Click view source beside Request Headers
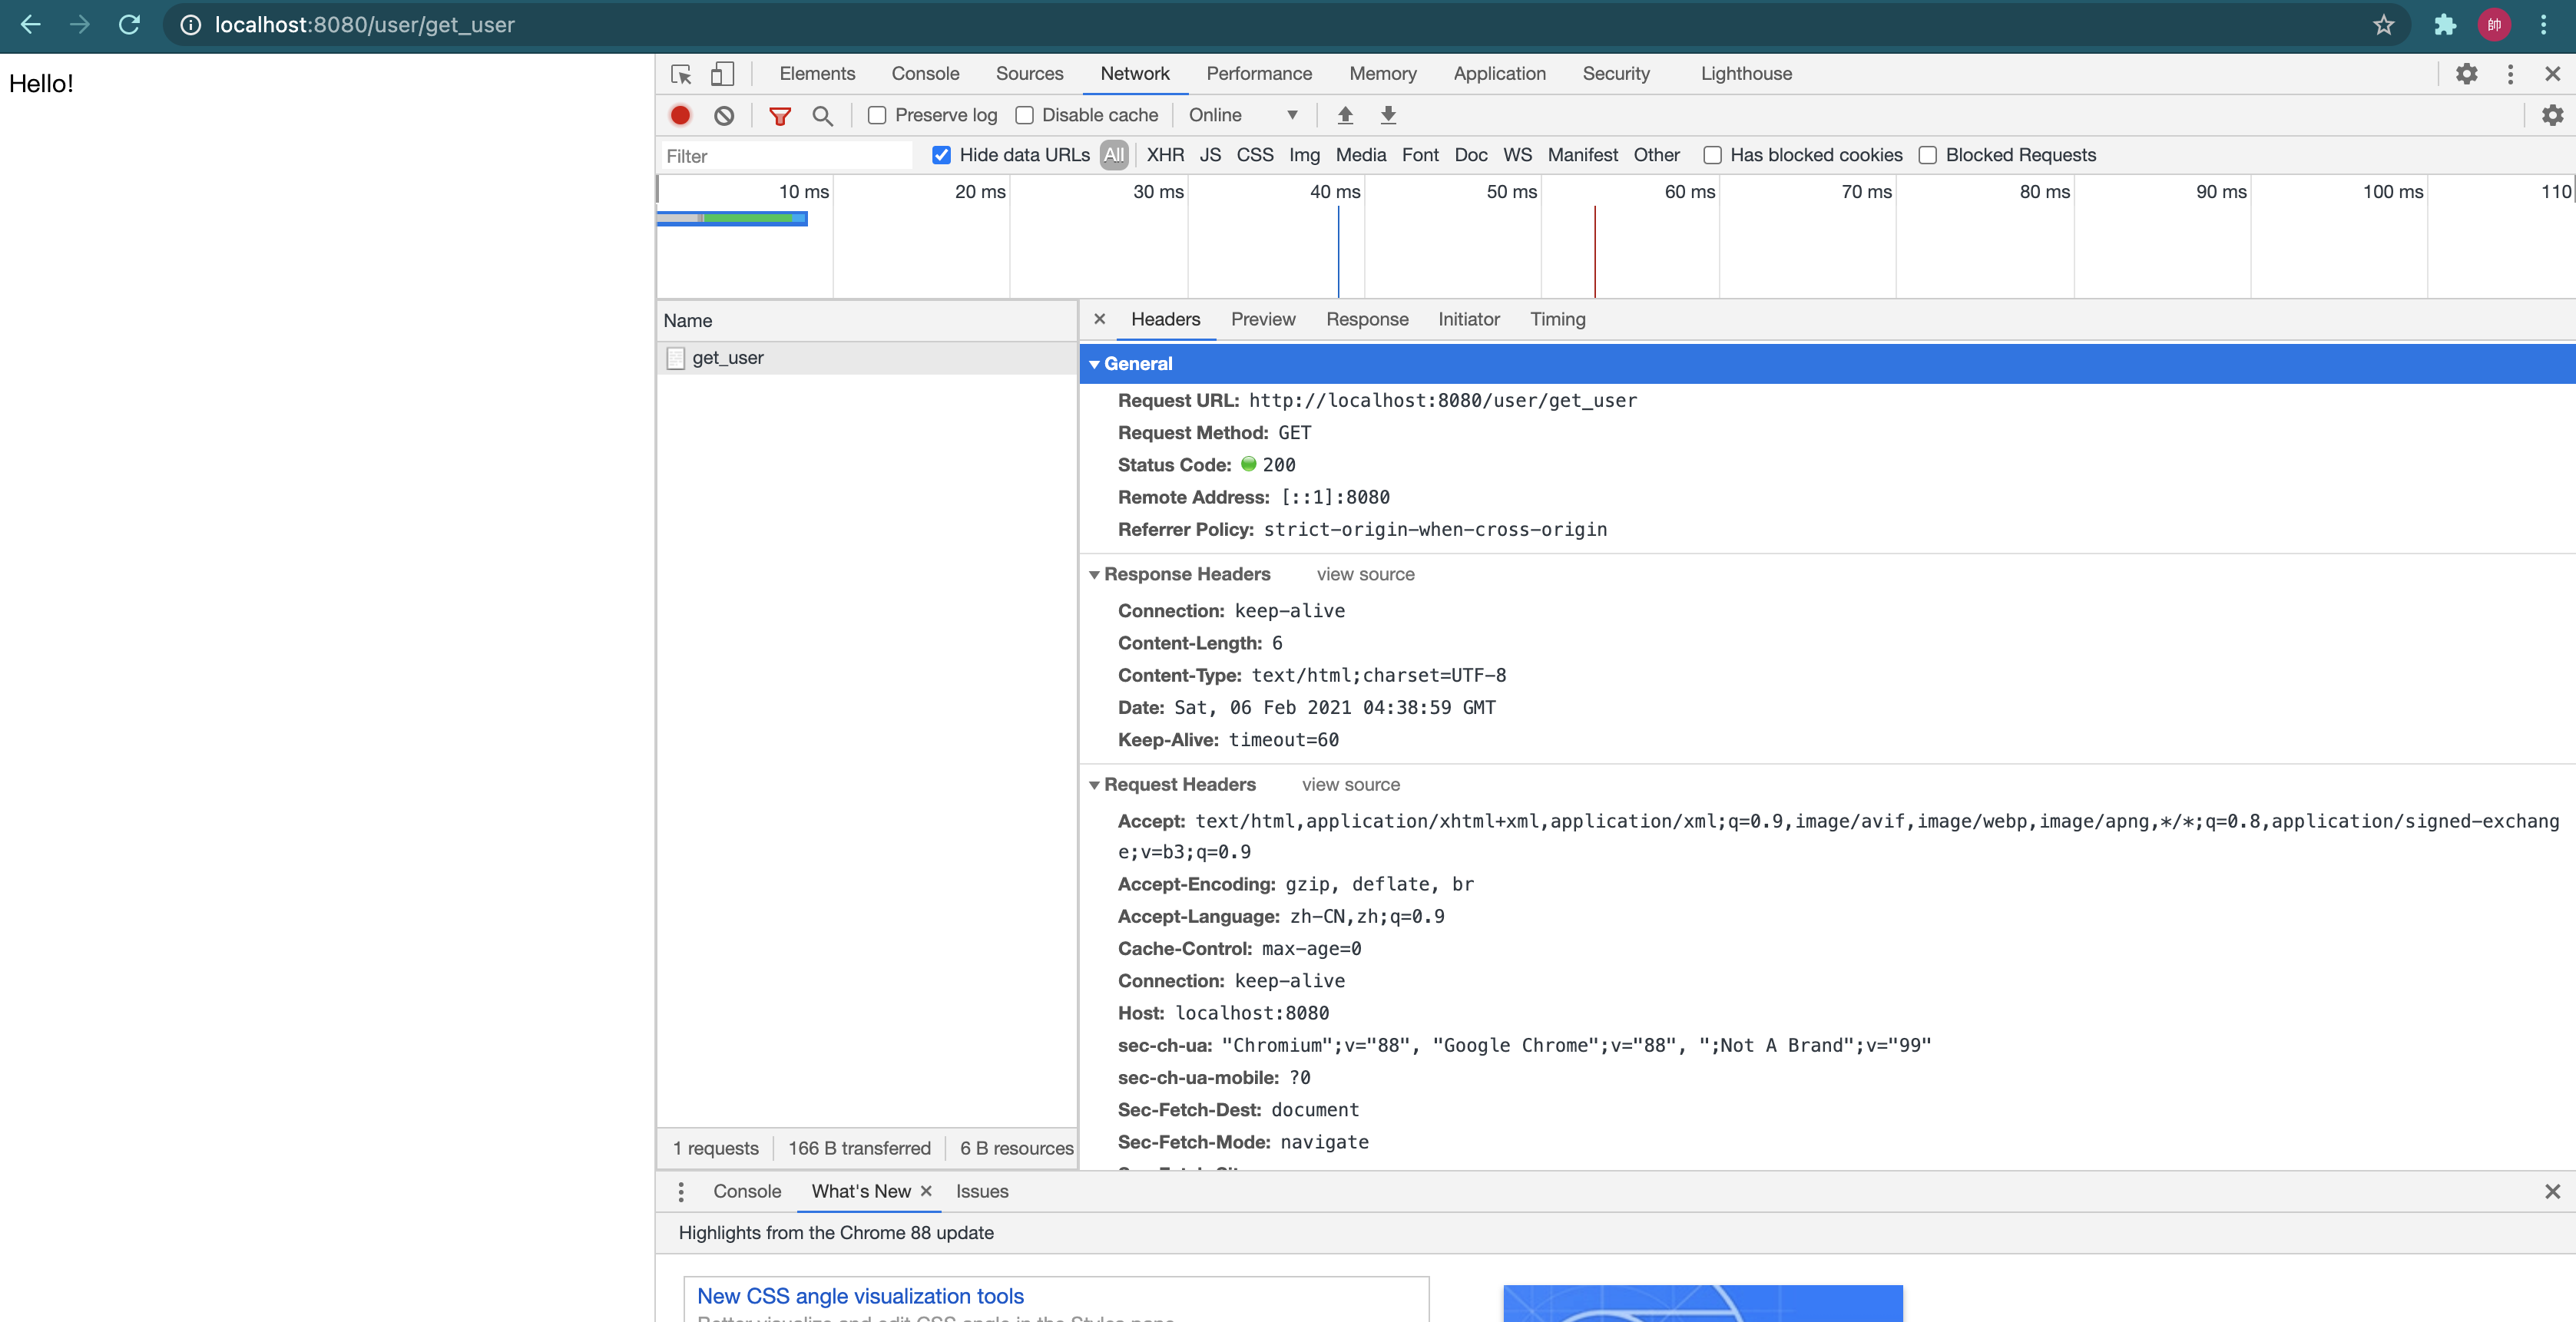The image size is (2576, 1322). tap(1350, 785)
